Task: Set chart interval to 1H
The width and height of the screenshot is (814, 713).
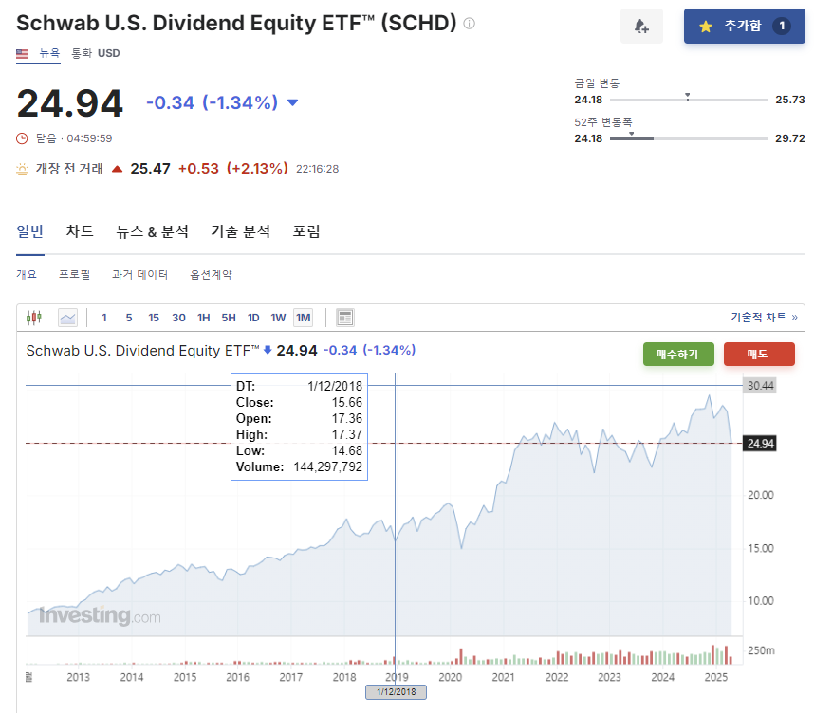Action: [x=203, y=318]
